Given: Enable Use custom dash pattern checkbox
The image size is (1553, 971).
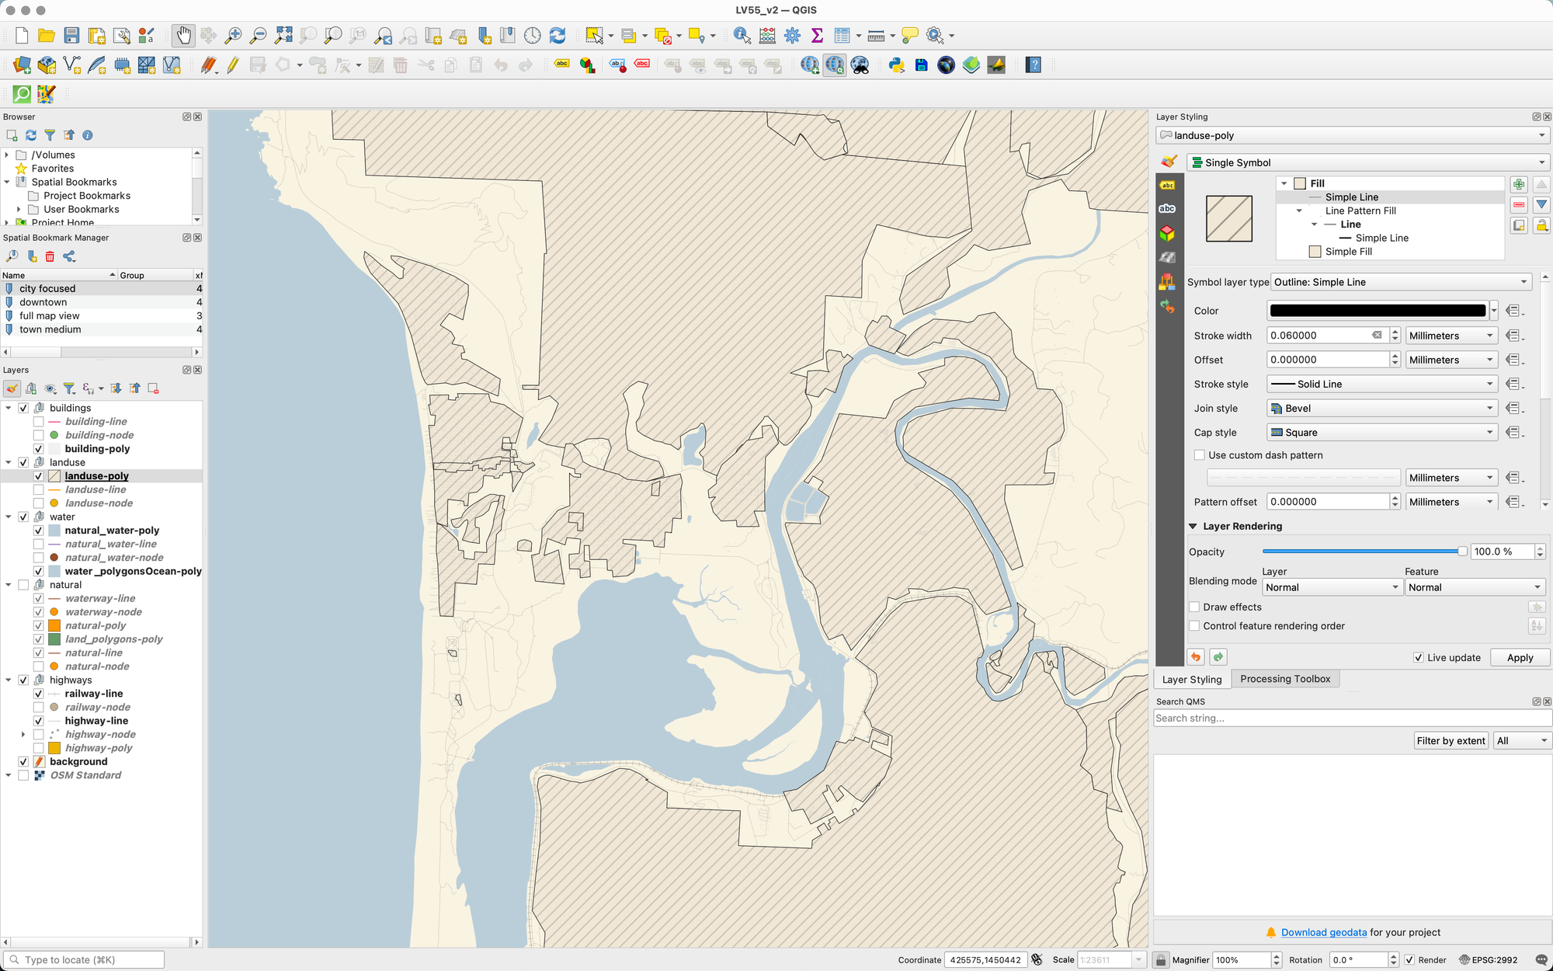Looking at the screenshot, I should 1200,455.
